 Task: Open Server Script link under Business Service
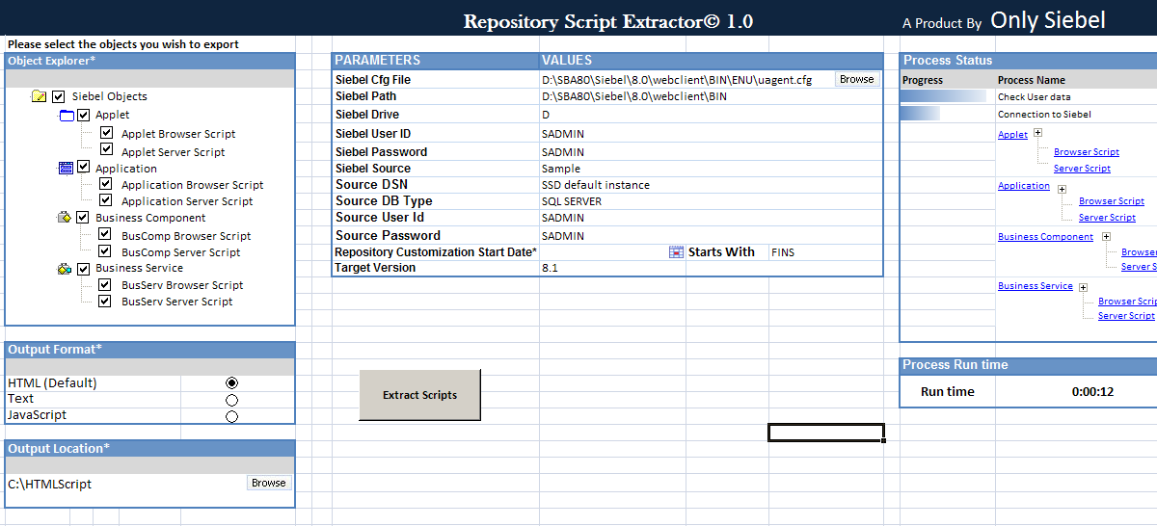click(x=1126, y=316)
